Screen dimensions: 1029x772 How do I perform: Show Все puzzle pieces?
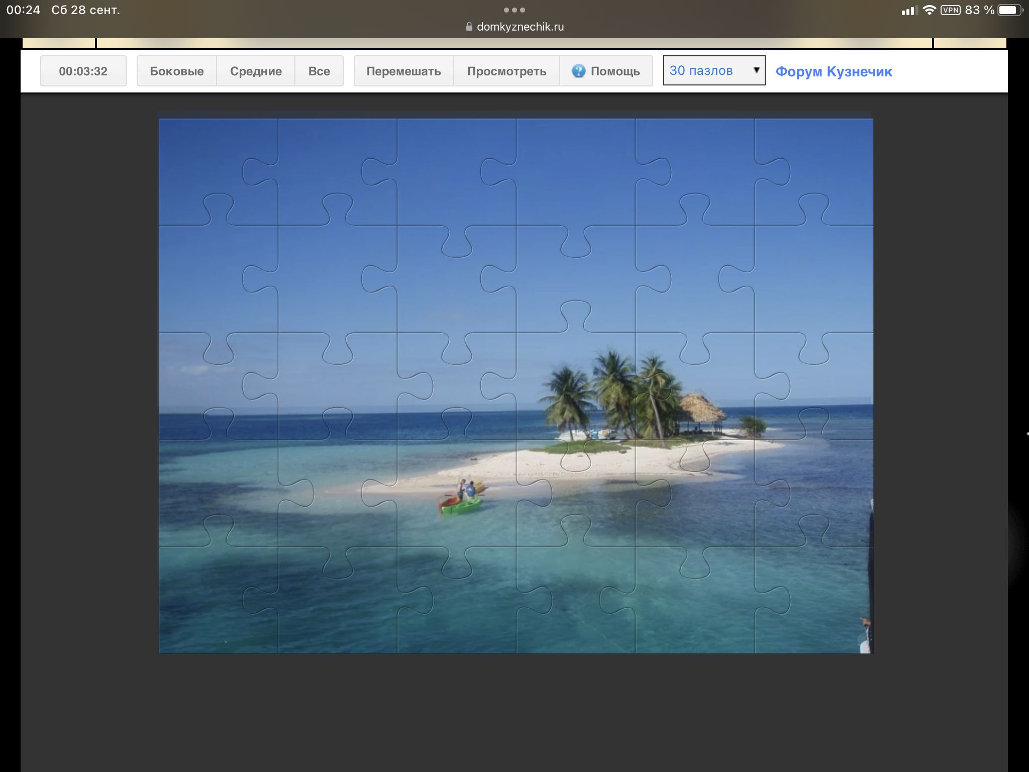pyautogui.click(x=319, y=71)
